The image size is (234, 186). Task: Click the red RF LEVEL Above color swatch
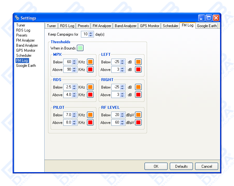pos(138,122)
